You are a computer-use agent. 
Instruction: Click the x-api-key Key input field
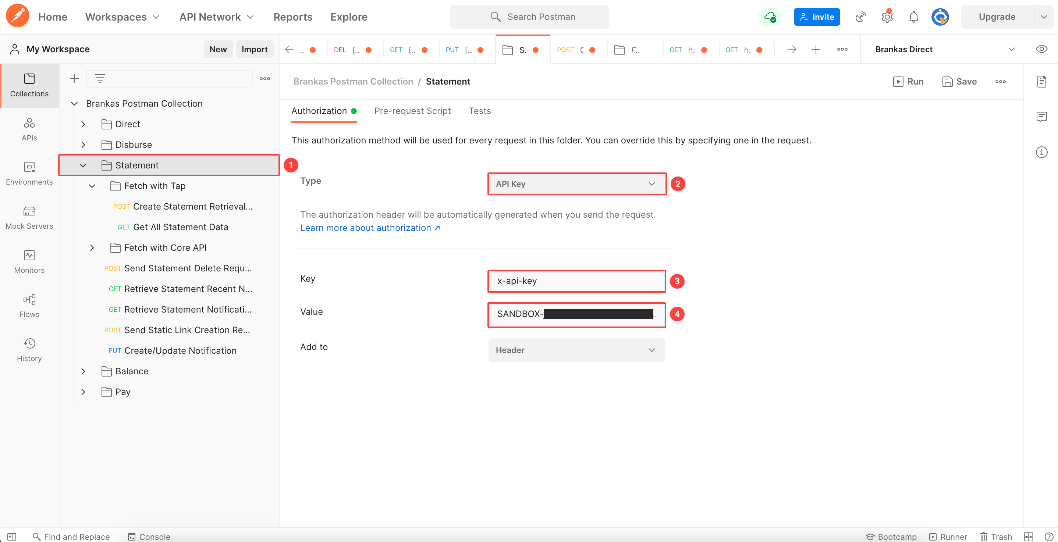(x=576, y=281)
